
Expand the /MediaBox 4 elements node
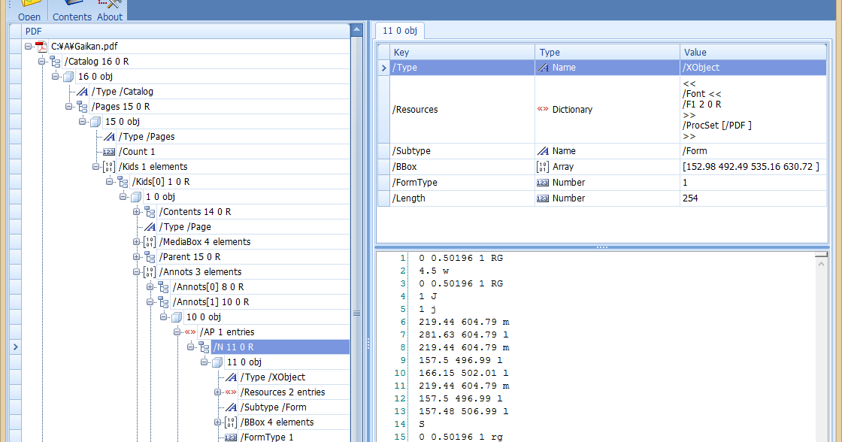click(137, 241)
